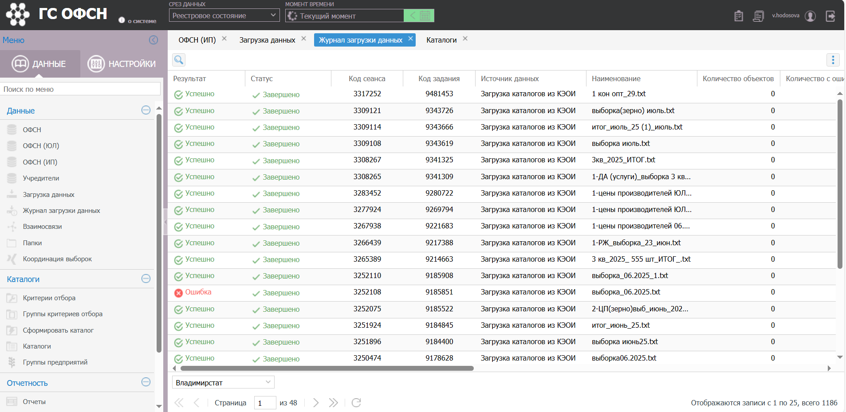Click the 'о системе' info icon
Screen dimensions: 846x412
(122, 20)
